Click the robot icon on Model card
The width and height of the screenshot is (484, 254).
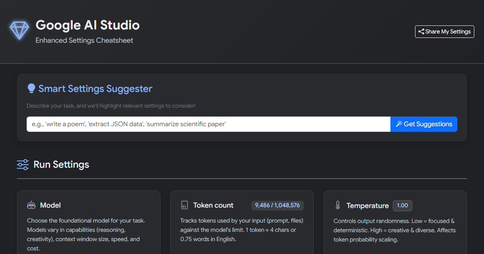(31, 205)
